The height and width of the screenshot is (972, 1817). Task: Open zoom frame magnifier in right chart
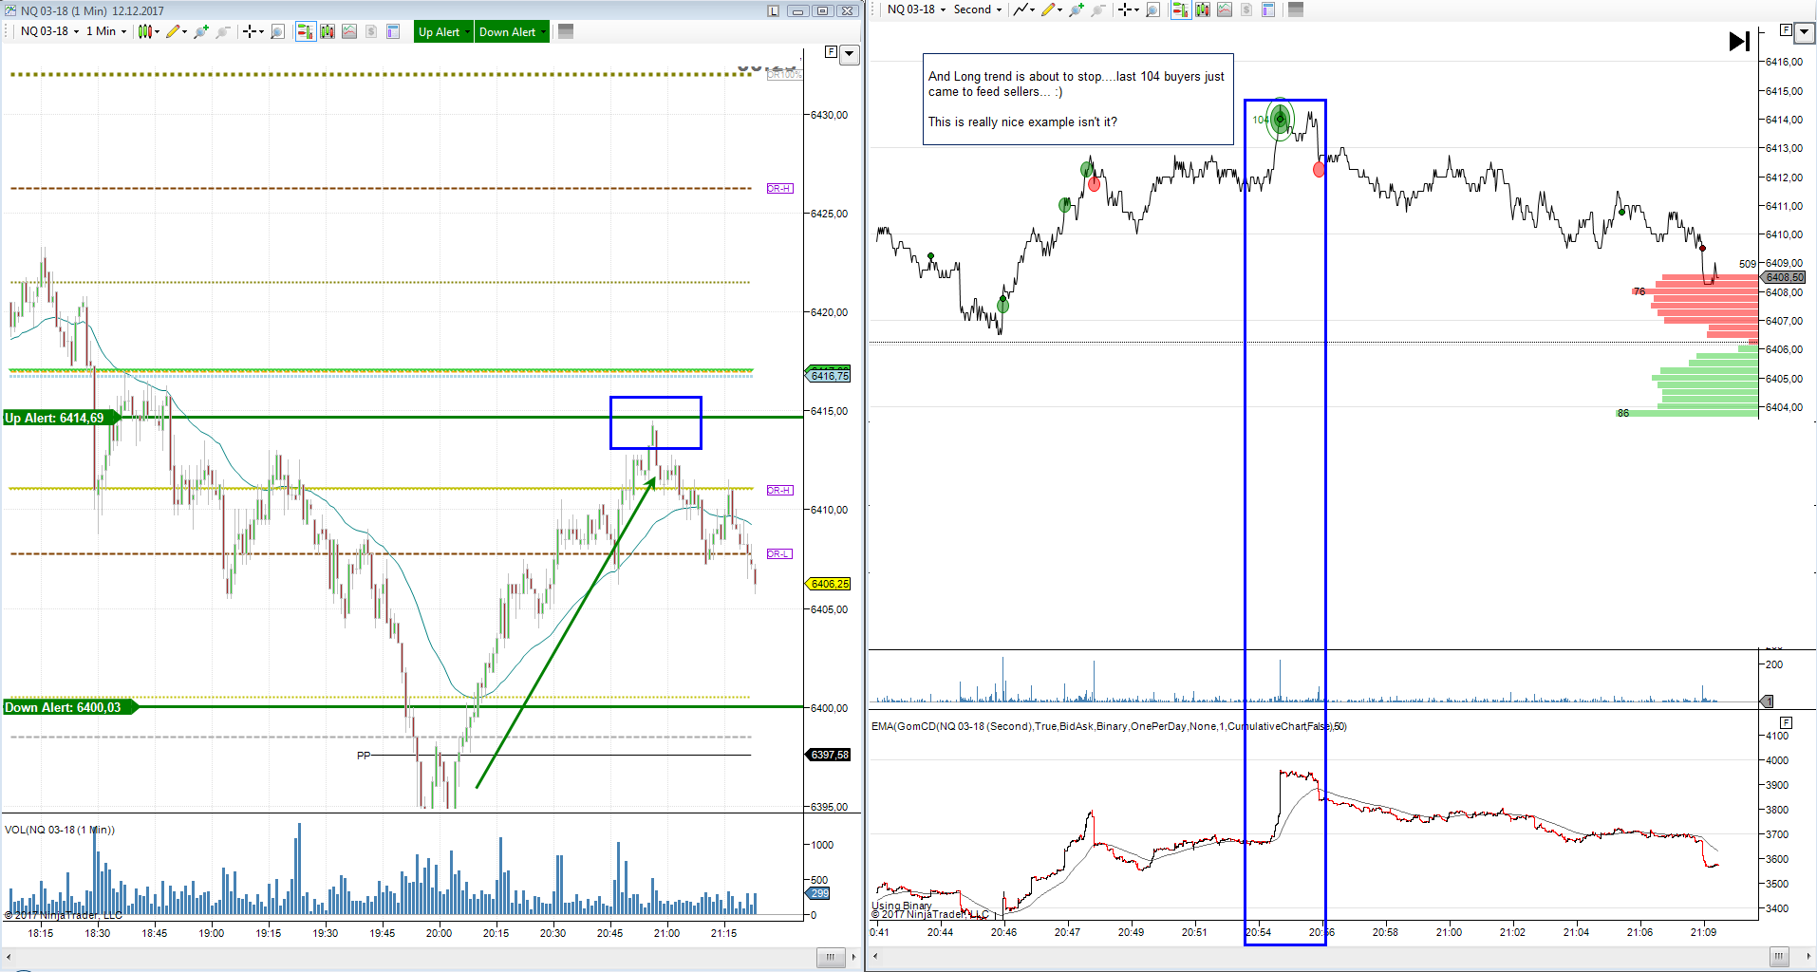click(1152, 9)
